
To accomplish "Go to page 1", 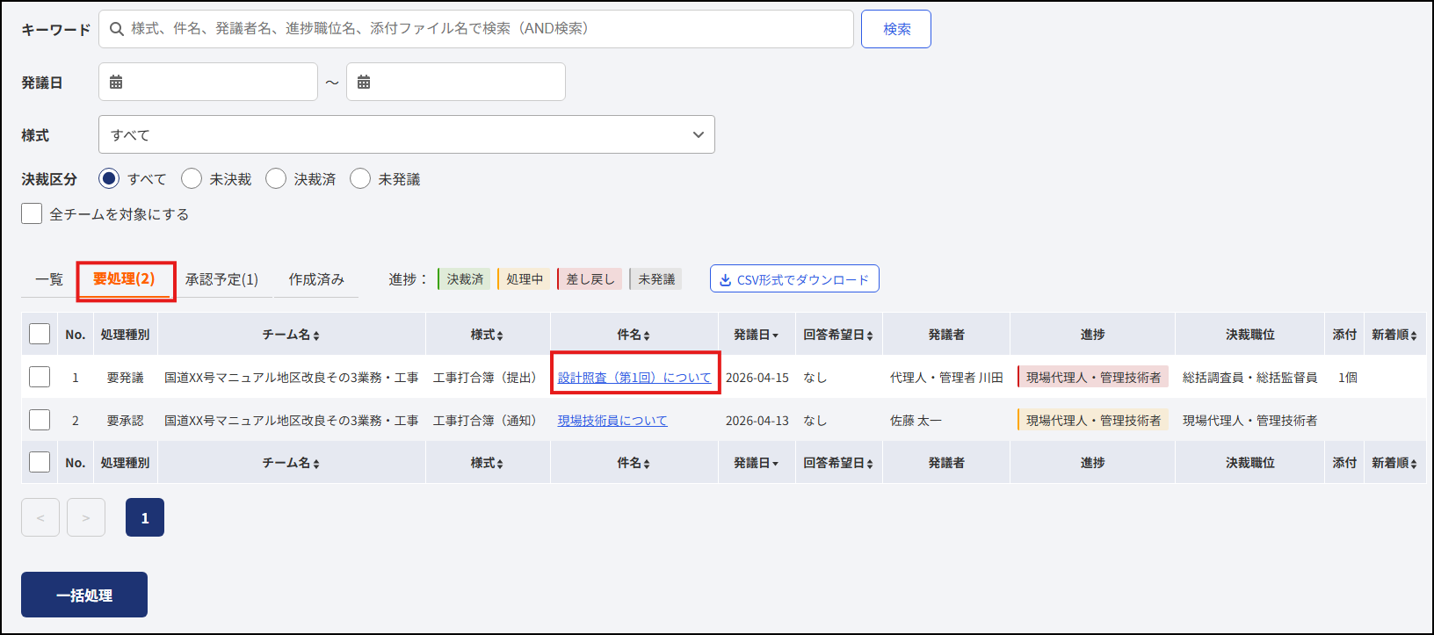I will click(145, 517).
